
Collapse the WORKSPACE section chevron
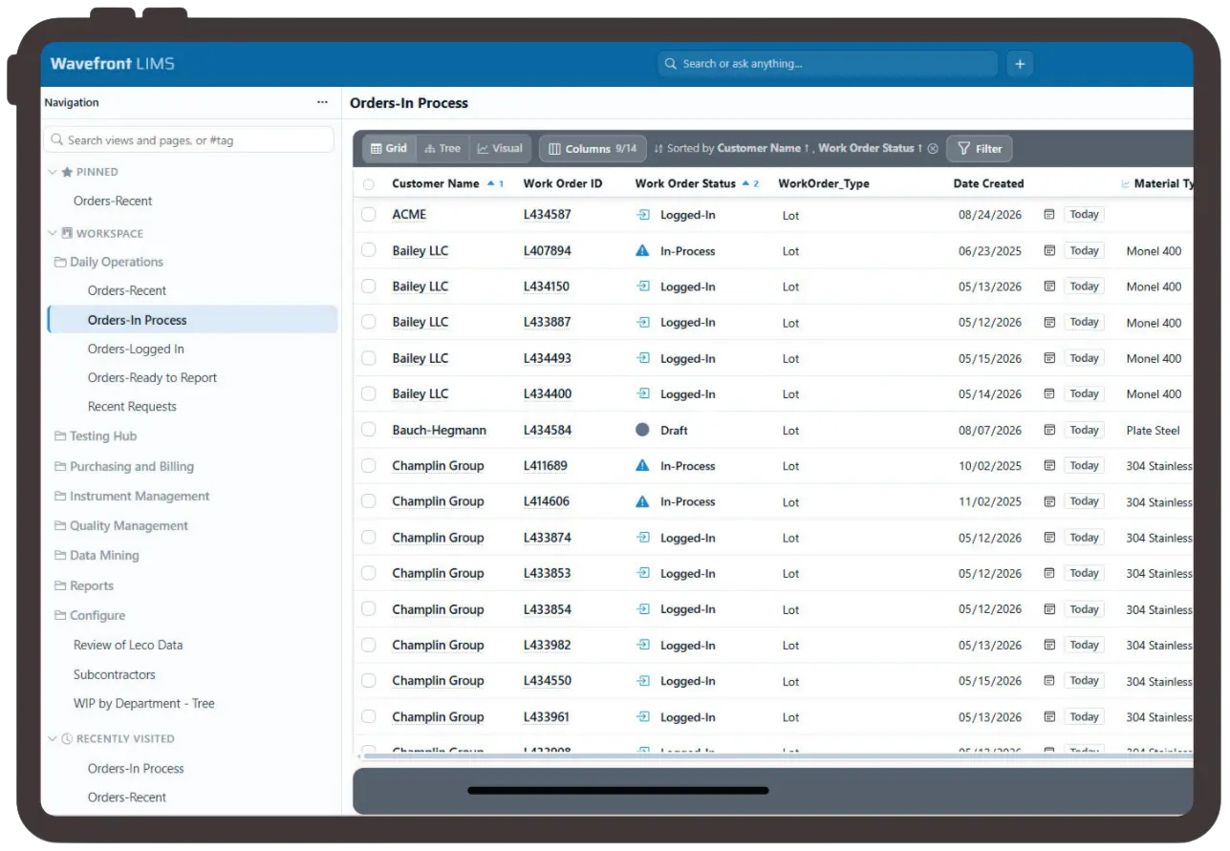(x=53, y=234)
